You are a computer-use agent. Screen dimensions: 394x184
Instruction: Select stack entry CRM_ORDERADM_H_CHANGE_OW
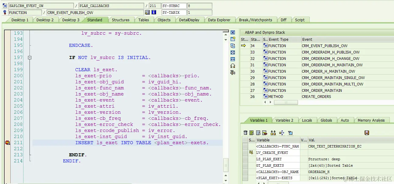click(x=330, y=58)
